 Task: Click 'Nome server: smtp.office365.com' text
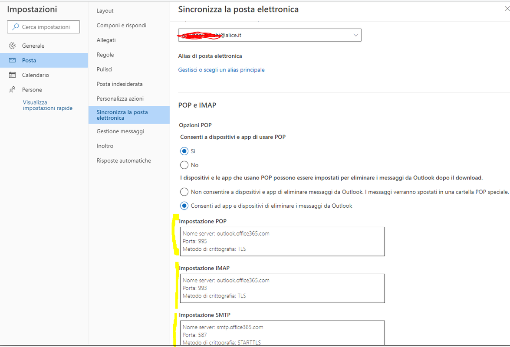pyautogui.click(x=223, y=327)
